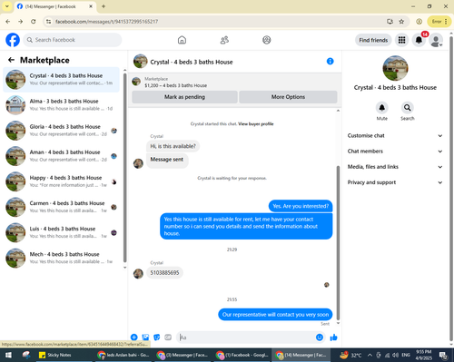Click the Mark as pending button
This screenshot has width=454, height=362.
(x=184, y=97)
